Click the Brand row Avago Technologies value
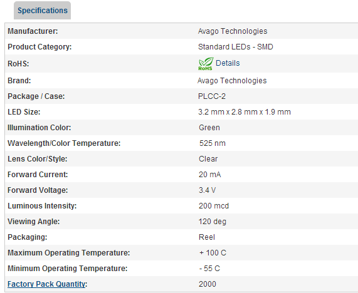The width and height of the screenshot is (358, 293). coord(232,81)
